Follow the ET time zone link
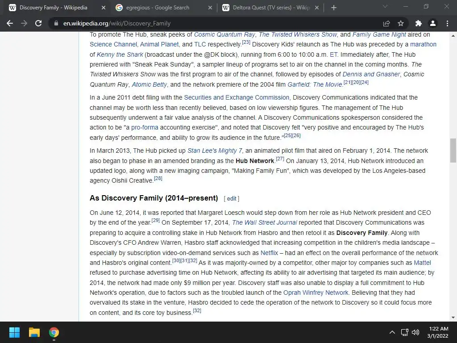 pyautogui.click(x=333, y=54)
